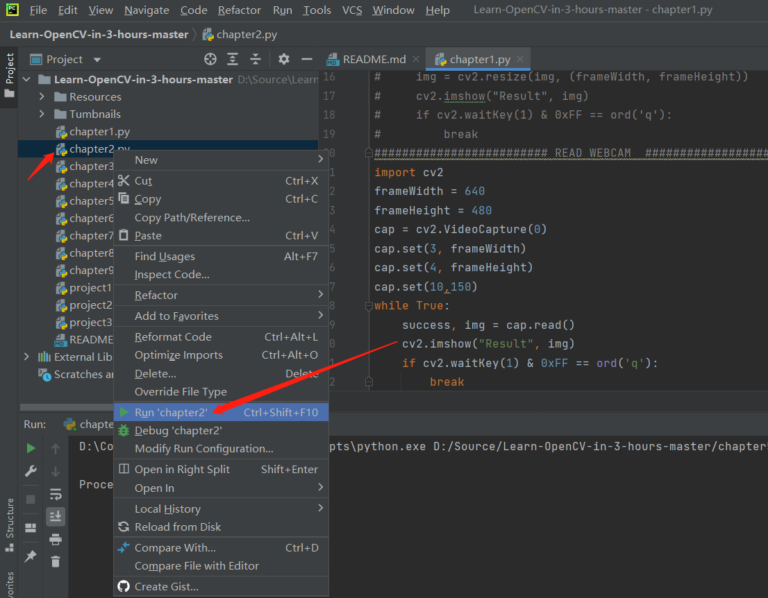The height and width of the screenshot is (598, 768).
Task: Close the chapter1.py editor tab
Action: point(519,59)
